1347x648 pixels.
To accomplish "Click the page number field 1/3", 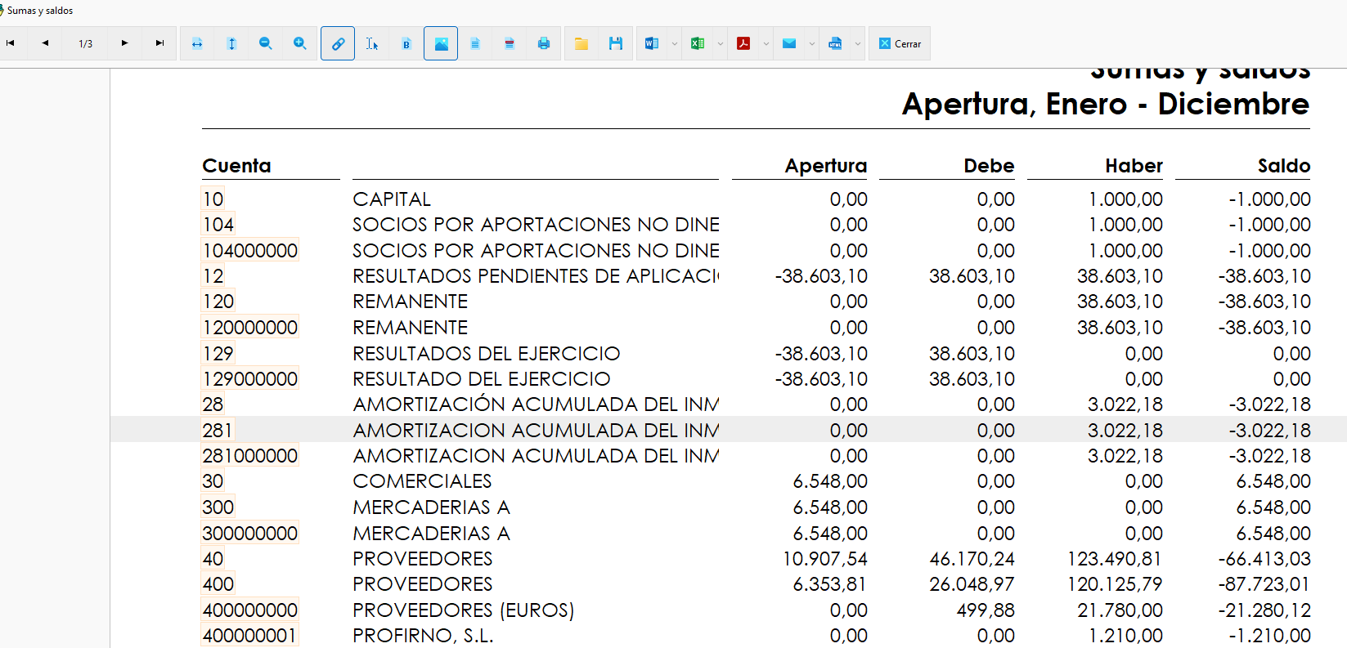I will coord(86,43).
